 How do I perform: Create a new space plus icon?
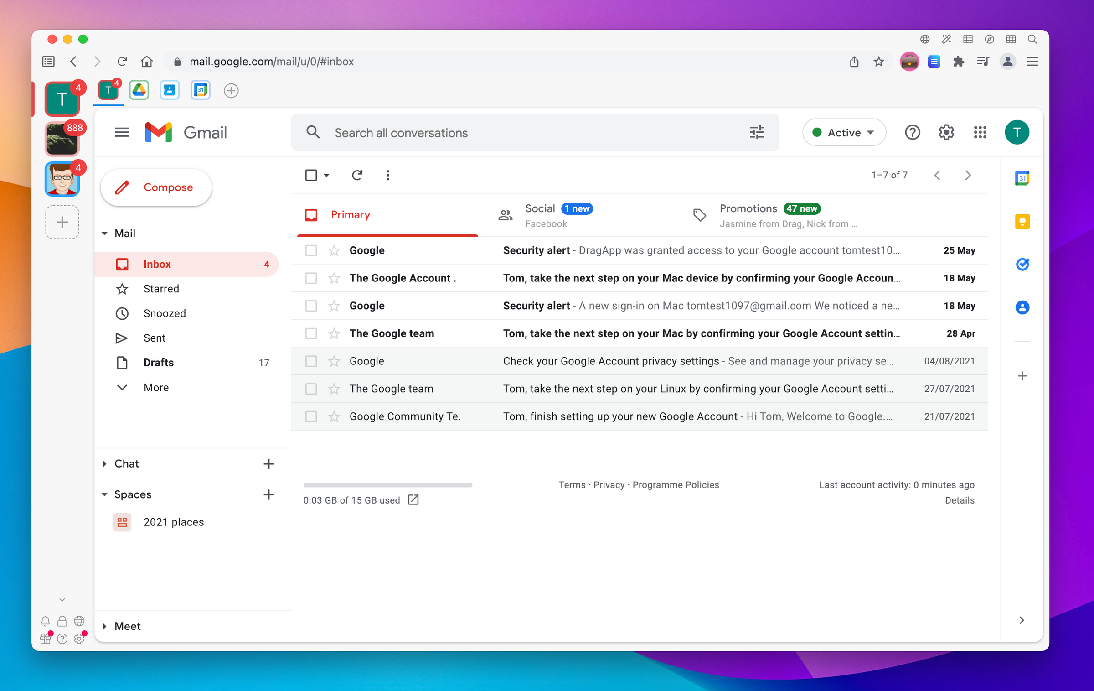(268, 494)
